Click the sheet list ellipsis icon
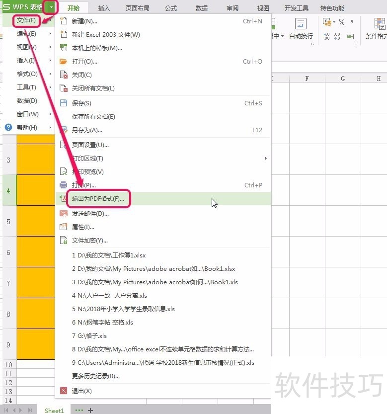Screen dimensions: 387x414 click(x=79, y=411)
